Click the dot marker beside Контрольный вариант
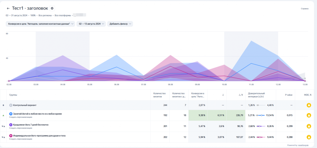Image resolution: width=317 pixels, height=148 pixels. [3, 105]
